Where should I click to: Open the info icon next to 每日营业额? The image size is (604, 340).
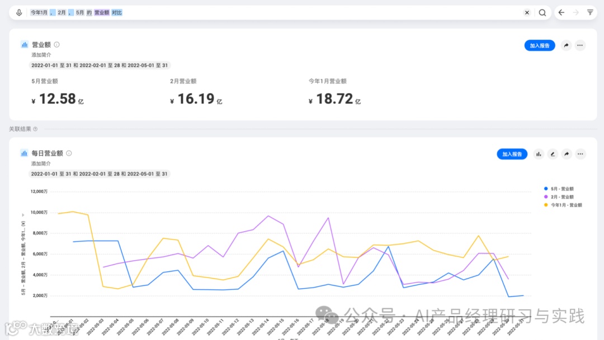point(69,154)
